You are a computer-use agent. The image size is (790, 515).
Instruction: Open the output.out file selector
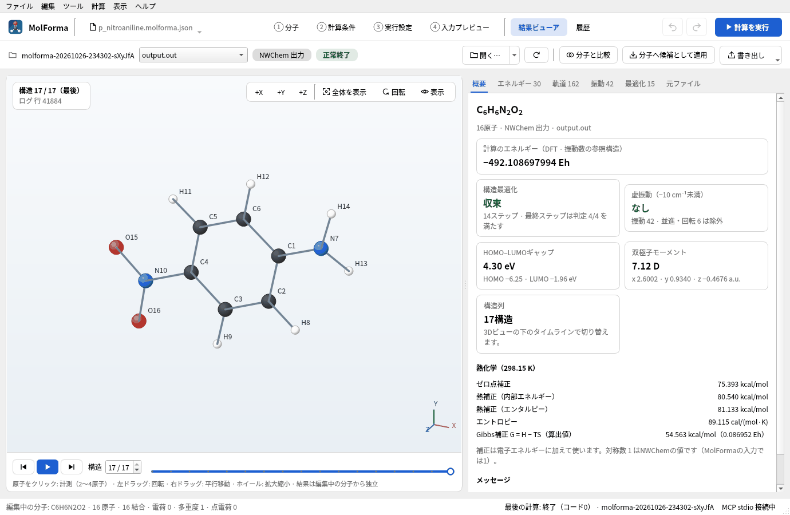click(x=193, y=55)
